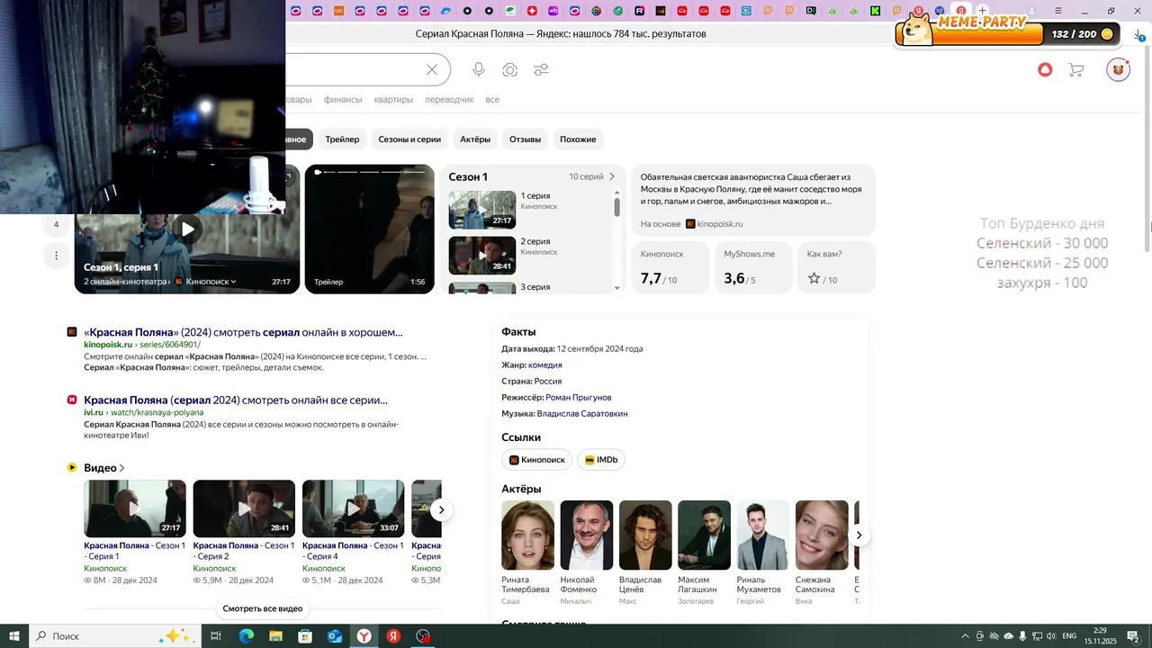1152x648 pixels.
Task: Rate the series with the star icon
Action: (x=814, y=279)
